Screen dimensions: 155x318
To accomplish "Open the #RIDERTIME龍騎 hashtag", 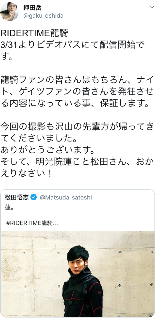I will pos(32,223).
